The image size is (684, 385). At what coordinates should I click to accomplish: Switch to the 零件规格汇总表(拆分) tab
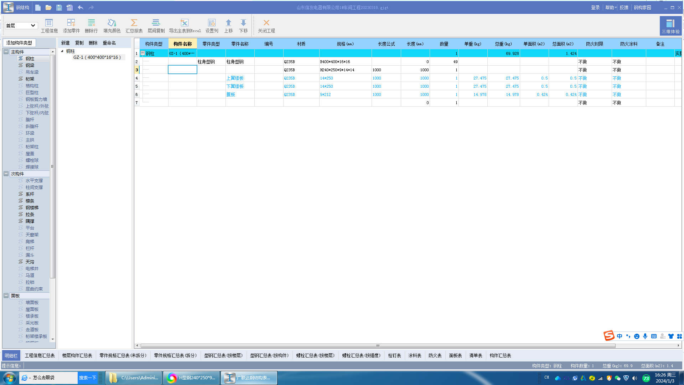175,356
